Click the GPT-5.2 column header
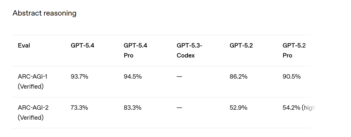The image size is (351, 137). (241, 45)
